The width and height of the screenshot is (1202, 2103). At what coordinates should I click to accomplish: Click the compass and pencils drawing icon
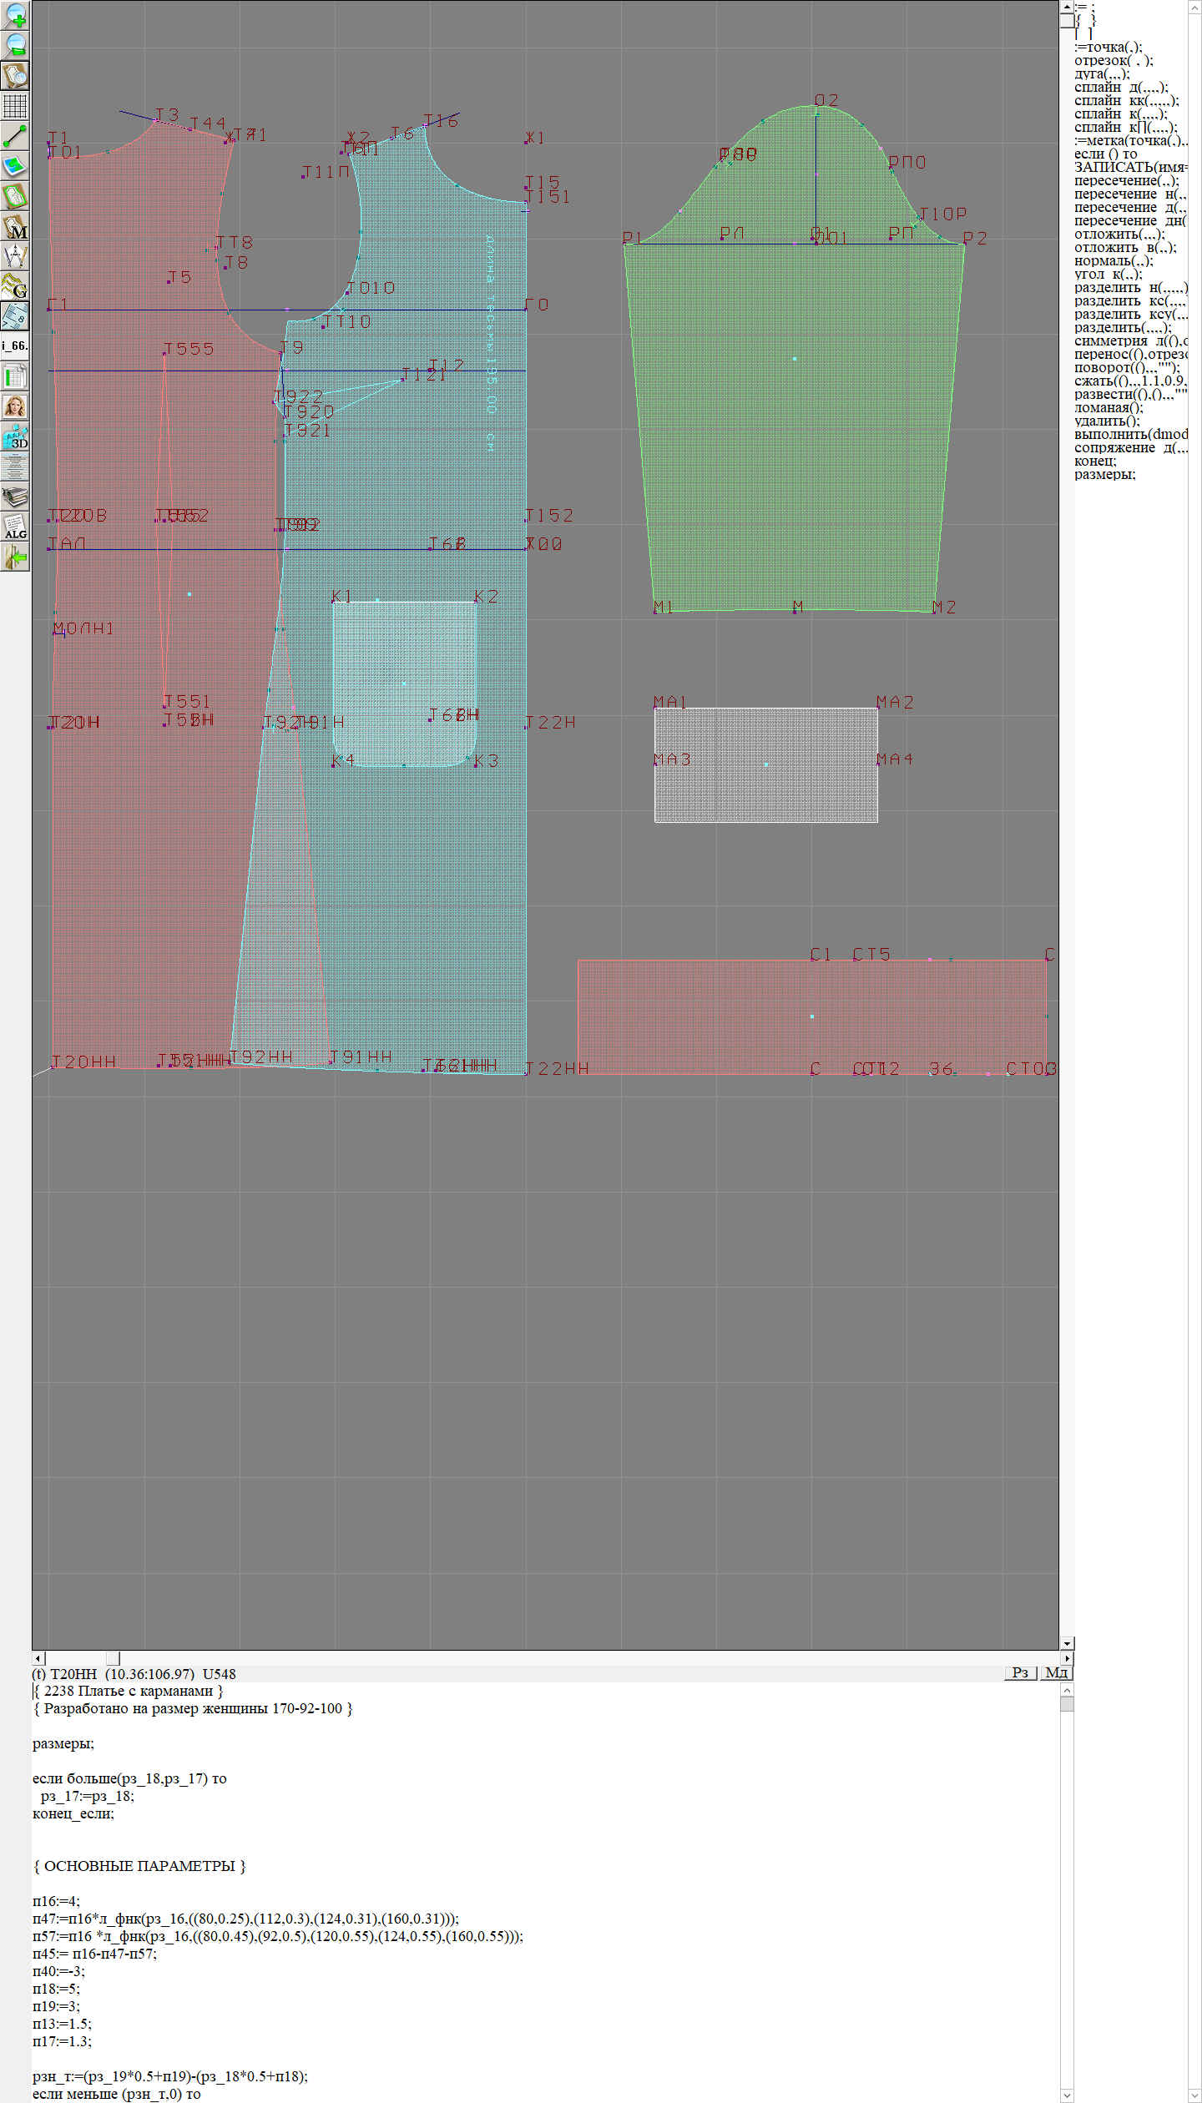[x=15, y=256]
